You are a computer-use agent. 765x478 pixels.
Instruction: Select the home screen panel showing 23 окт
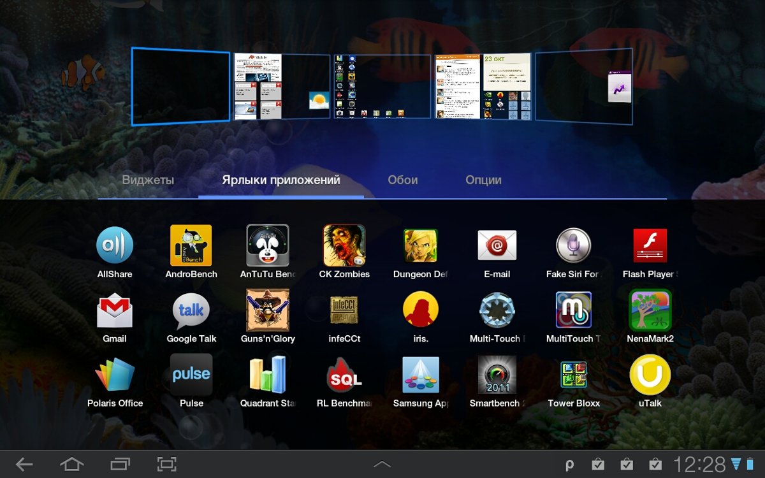[483, 86]
